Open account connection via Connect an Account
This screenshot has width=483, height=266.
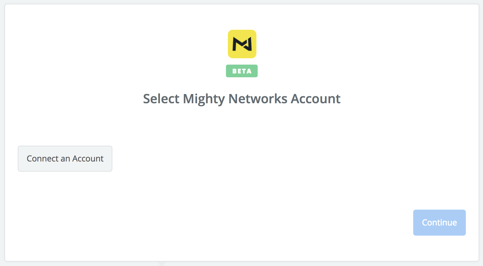pos(65,159)
